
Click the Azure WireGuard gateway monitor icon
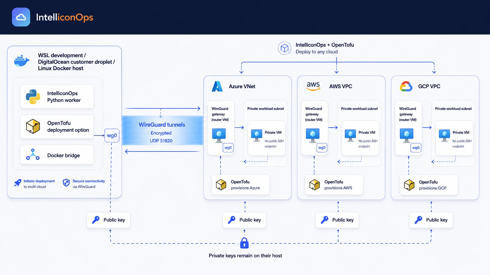[x=219, y=135]
